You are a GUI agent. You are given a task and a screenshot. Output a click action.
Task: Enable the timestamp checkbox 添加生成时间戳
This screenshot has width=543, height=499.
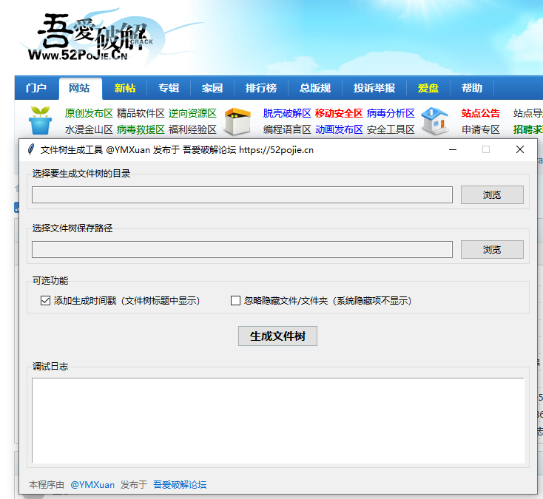tap(46, 301)
